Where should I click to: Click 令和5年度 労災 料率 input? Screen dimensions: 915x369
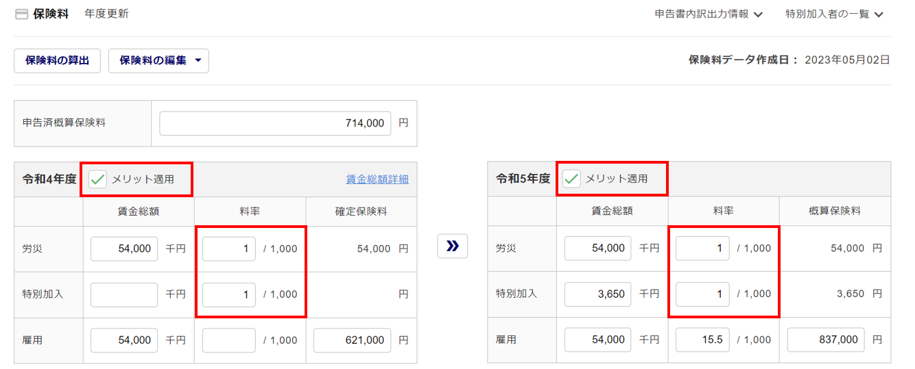point(702,249)
